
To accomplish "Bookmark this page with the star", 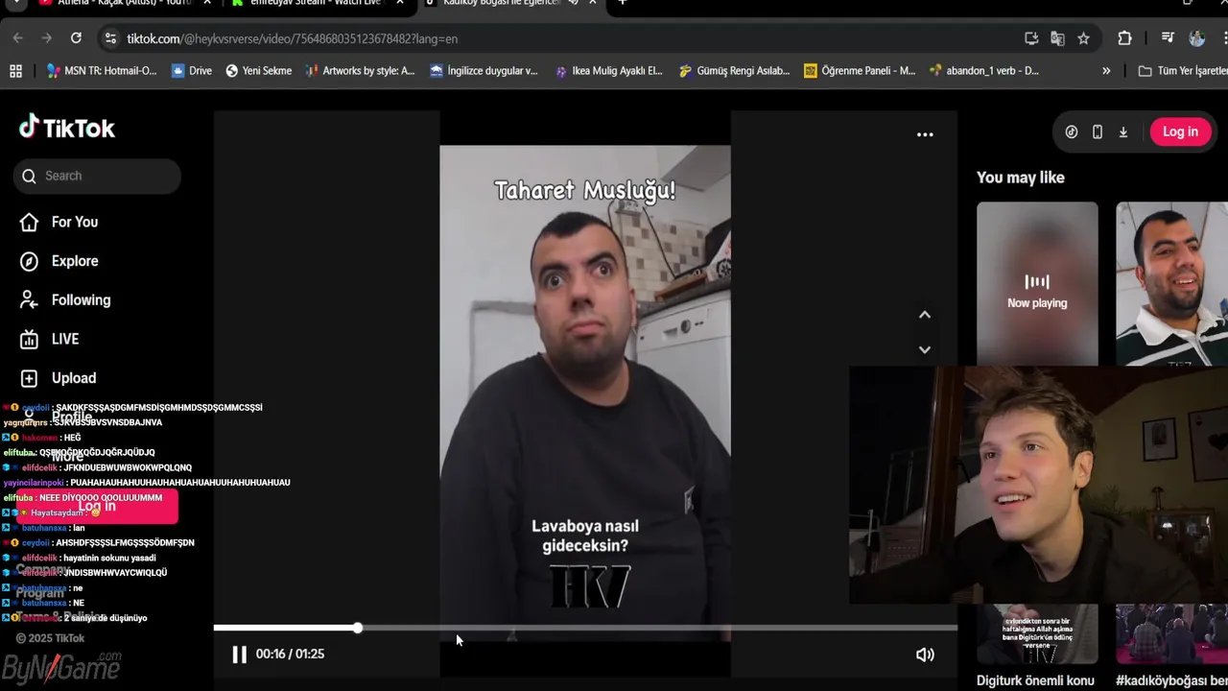I will [x=1083, y=38].
